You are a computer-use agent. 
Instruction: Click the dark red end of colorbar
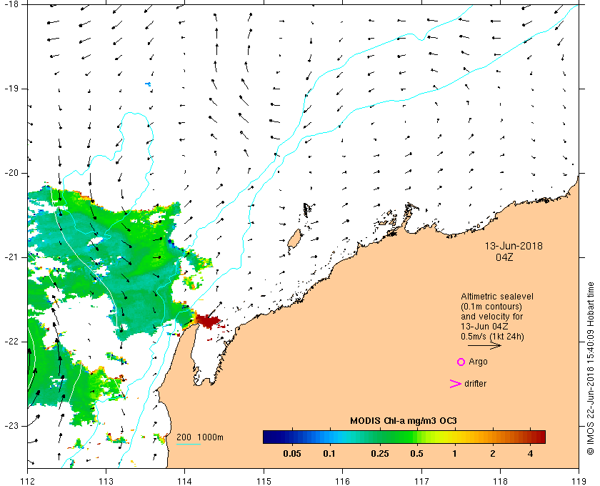pos(539,437)
